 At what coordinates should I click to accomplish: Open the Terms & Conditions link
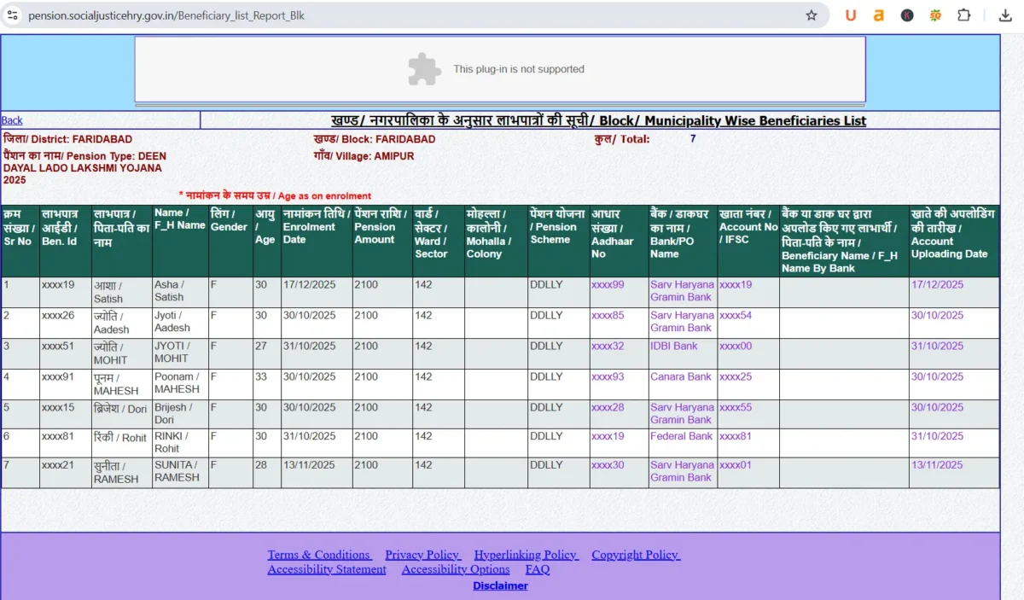click(x=319, y=554)
